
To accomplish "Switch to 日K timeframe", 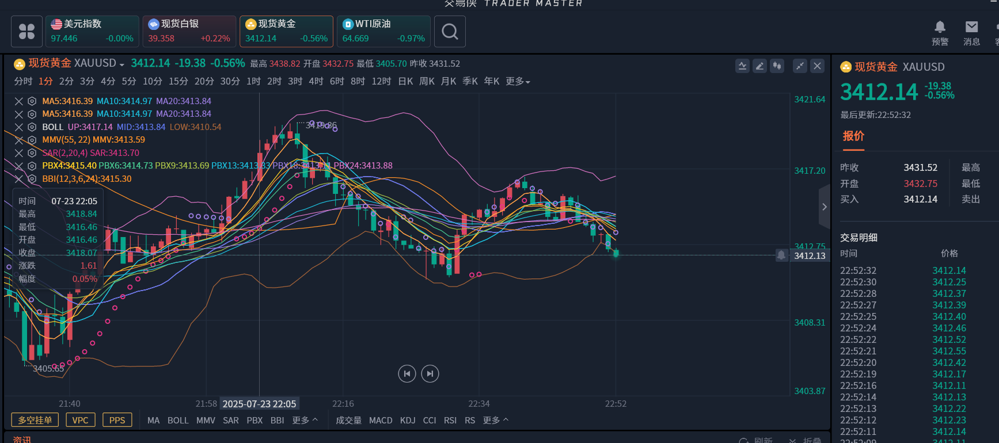I will click(x=405, y=82).
